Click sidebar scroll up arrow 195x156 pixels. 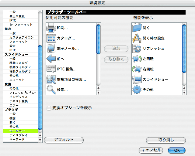pyautogui.click(x=40, y=135)
